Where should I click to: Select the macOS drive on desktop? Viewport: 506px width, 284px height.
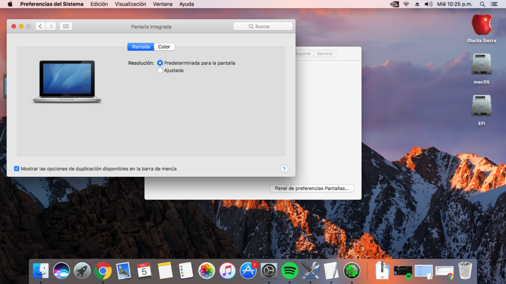[x=481, y=65]
